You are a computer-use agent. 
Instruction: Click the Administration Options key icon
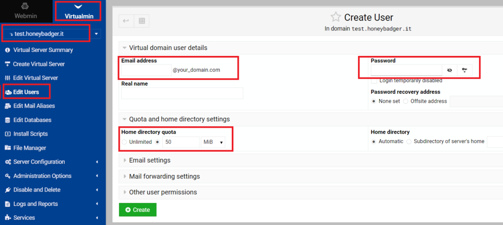point(8,176)
